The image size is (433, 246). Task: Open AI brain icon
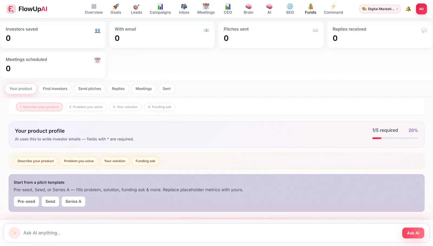269,6
